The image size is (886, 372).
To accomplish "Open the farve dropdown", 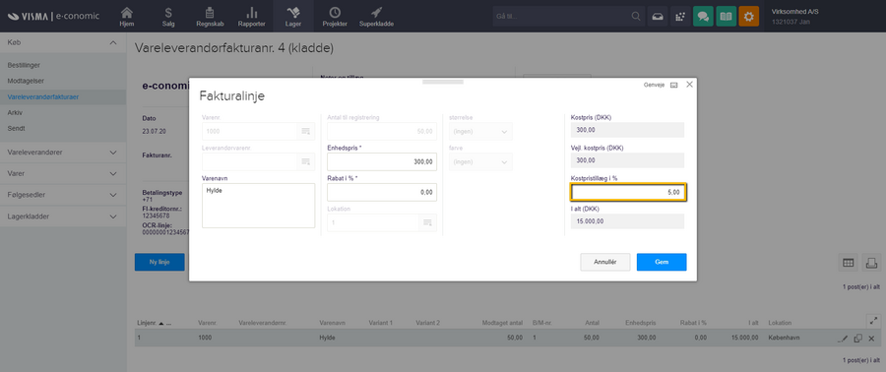I will (480, 161).
